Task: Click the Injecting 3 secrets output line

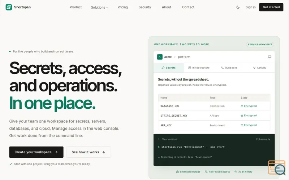Action: coord(185,157)
